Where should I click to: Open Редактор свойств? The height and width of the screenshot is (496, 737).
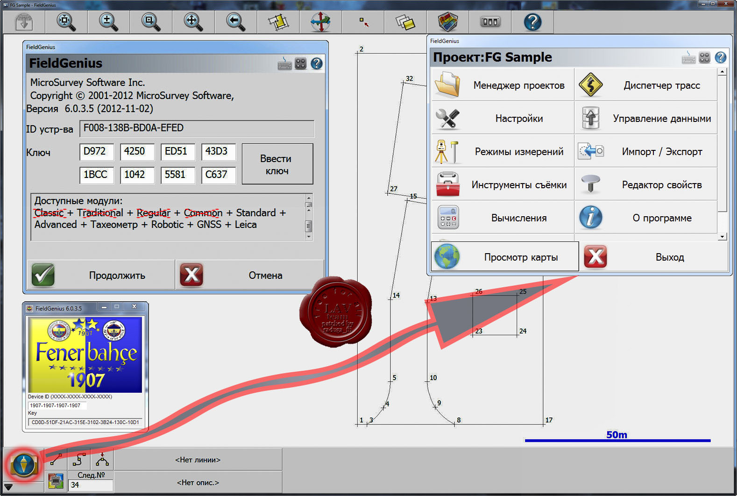pyautogui.click(x=645, y=184)
